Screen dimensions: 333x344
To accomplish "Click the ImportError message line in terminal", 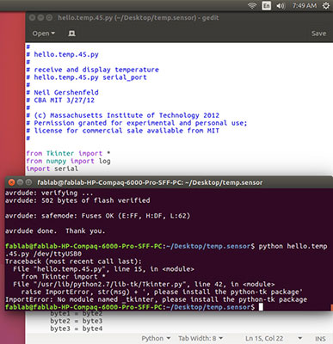I will click(156, 299).
